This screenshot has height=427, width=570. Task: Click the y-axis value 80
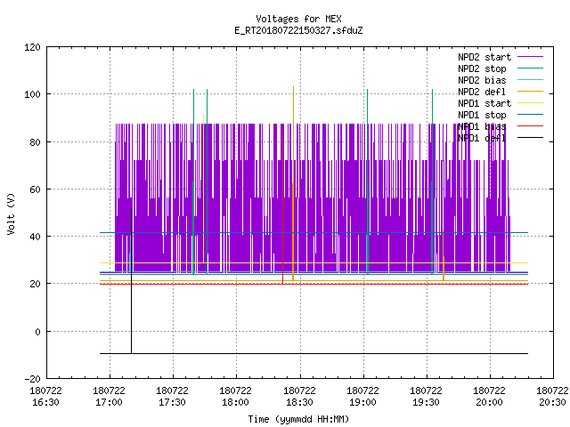click(x=35, y=142)
